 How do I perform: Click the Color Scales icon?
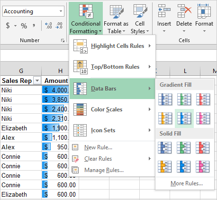pos(80,109)
